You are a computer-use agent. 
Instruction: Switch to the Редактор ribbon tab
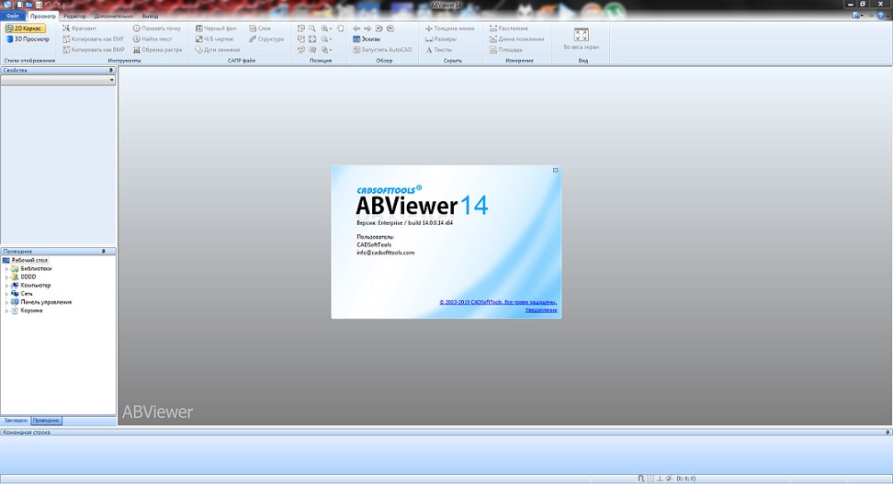click(74, 16)
